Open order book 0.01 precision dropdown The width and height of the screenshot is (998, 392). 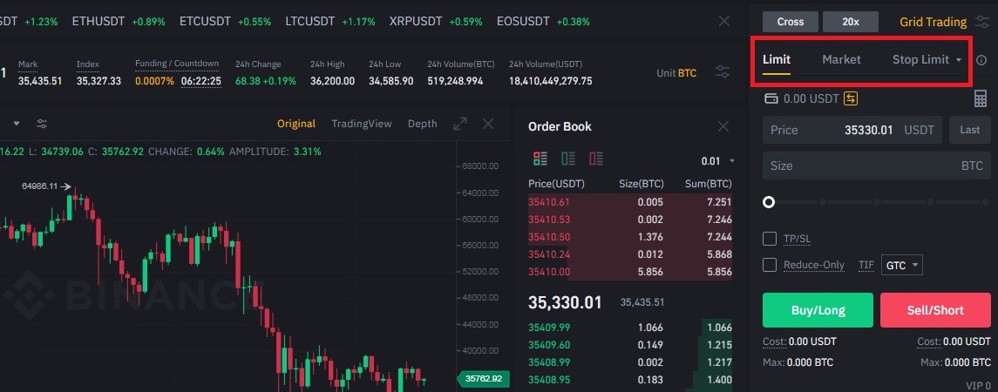[717, 161]
